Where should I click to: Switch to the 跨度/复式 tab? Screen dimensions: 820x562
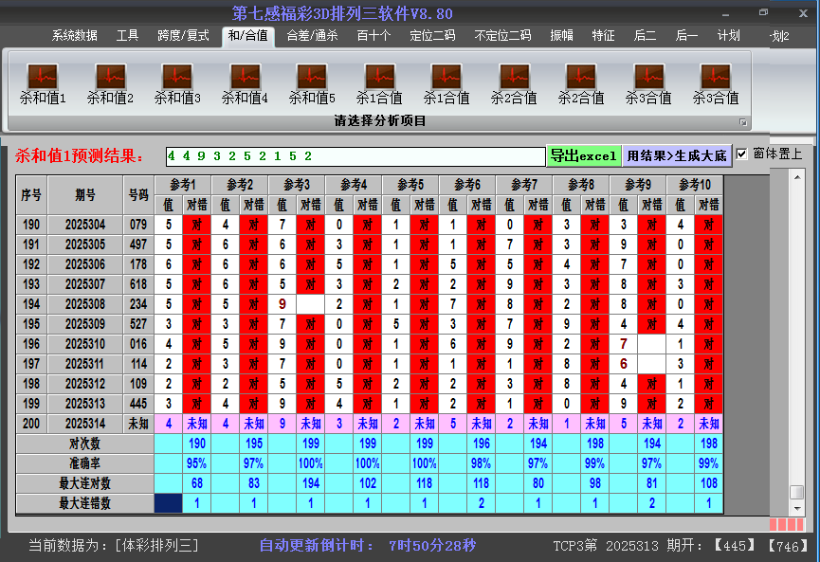click(183, 36)
